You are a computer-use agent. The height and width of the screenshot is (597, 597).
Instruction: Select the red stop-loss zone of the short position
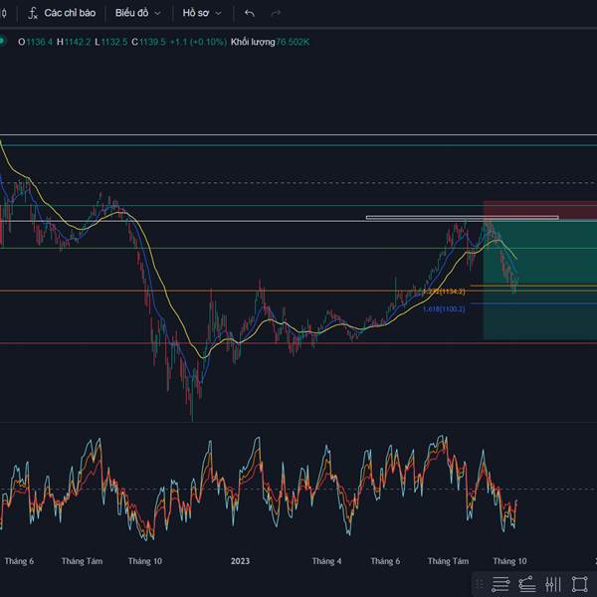click(x=540, y=211)
